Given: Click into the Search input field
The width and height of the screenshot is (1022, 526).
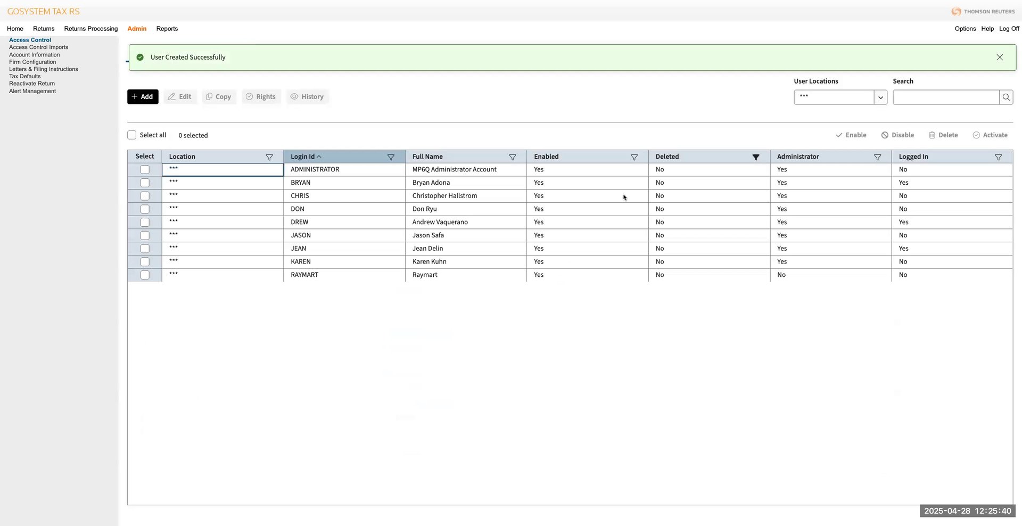Looking at the screenshot, I should click(946, 97).
